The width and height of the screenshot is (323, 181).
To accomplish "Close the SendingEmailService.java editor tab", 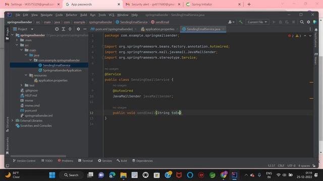I will click(223, 29).
